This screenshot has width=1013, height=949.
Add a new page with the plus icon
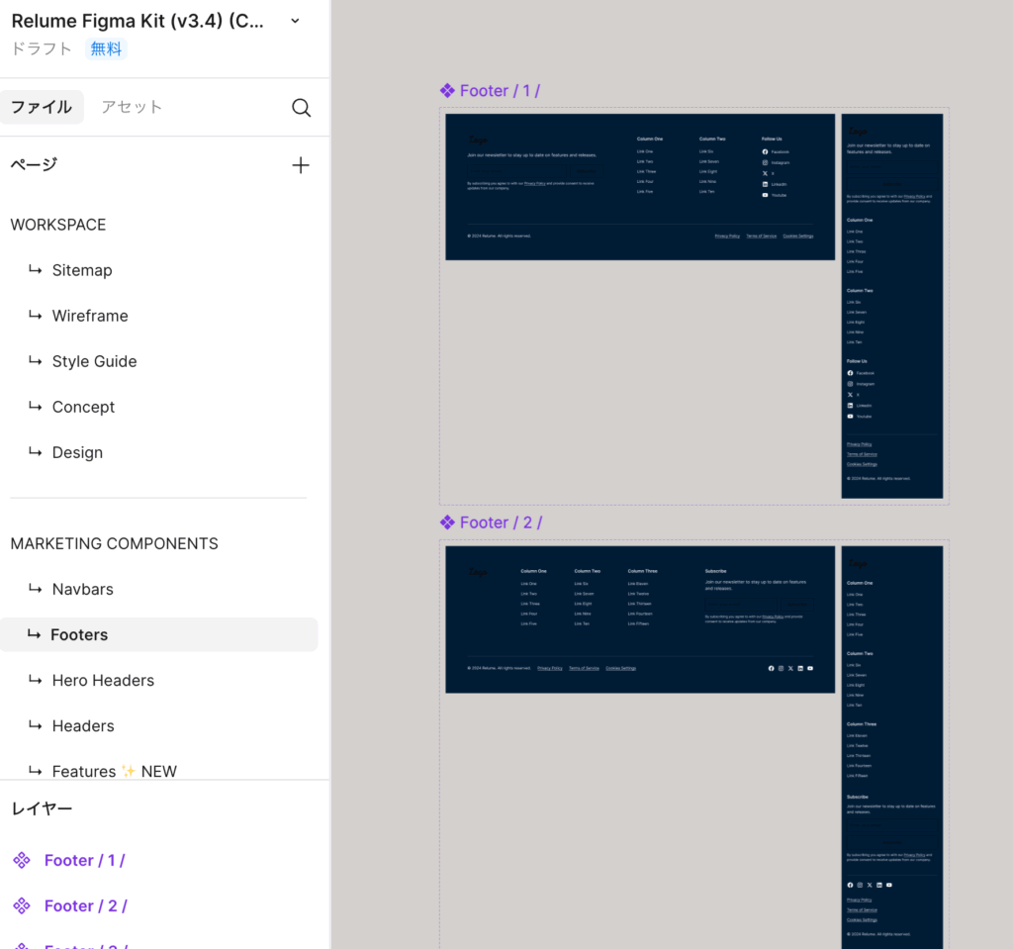[301, 165]
